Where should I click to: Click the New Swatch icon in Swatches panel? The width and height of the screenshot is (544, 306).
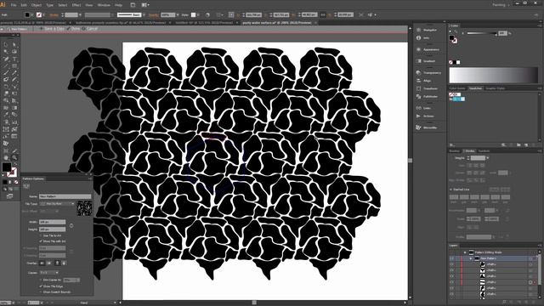tap(526, 145)
